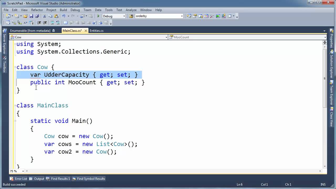
Task: Expand the MooCount member navigation dropdown
Action: (325, 37)
